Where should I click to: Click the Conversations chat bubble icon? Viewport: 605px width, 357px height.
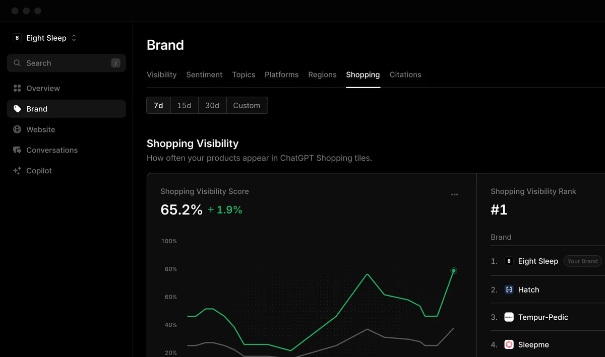17,150
